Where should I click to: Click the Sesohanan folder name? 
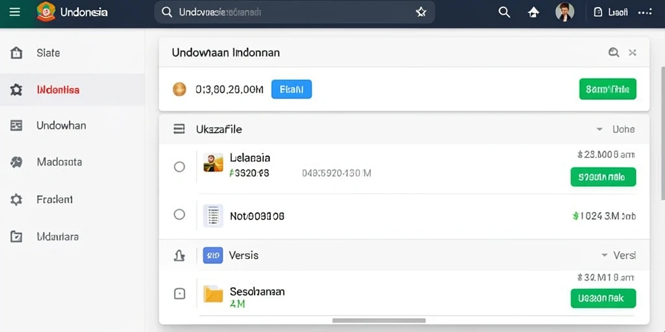click(x=257, y=291)
